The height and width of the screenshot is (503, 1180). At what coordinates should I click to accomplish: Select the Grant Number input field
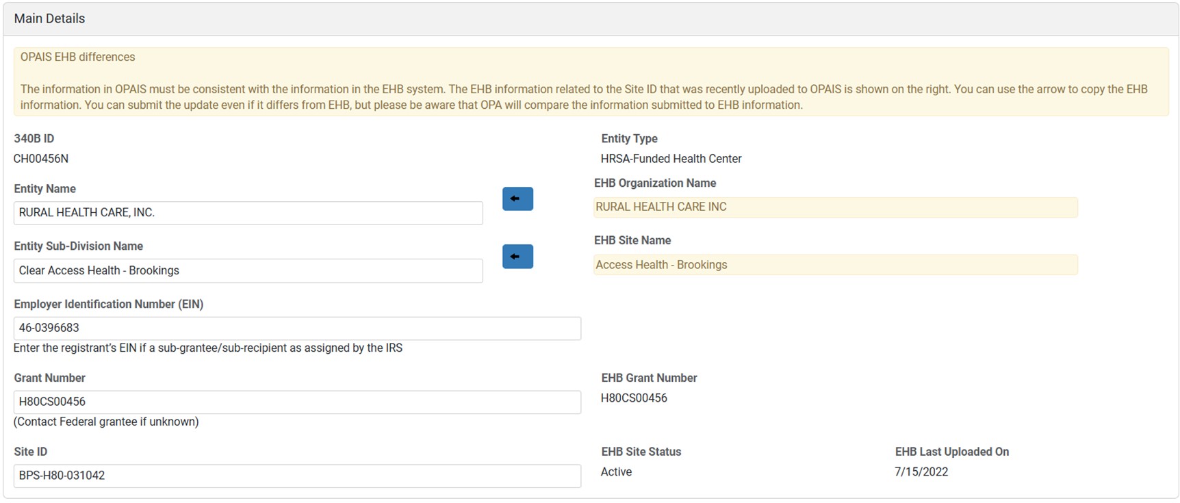coord(297,402)
